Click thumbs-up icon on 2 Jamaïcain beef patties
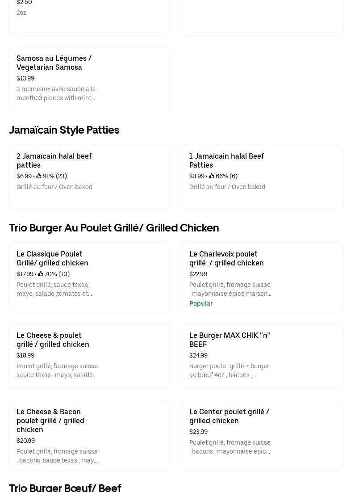 point(39,177)
